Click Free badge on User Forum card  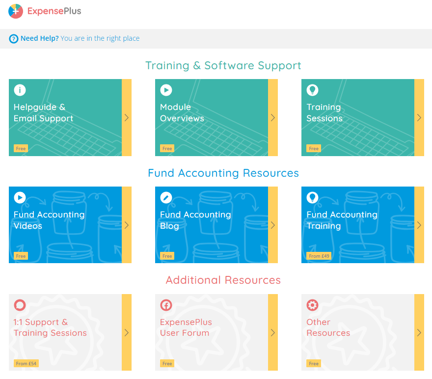click(167, 363)
